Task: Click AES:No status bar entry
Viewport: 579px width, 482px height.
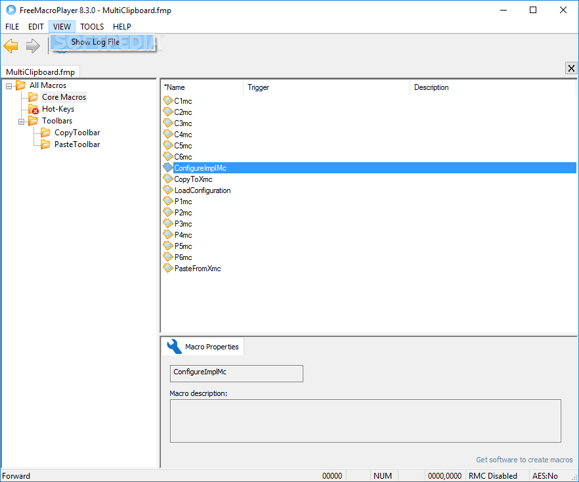Action: [545, 475]
